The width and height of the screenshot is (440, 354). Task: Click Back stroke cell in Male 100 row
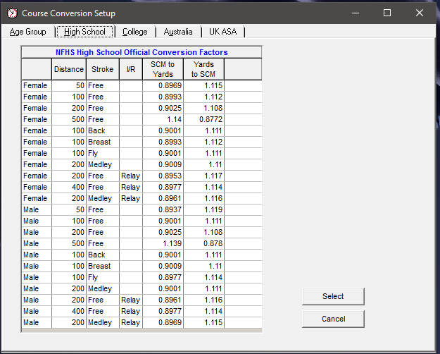(x=103, y=255)
